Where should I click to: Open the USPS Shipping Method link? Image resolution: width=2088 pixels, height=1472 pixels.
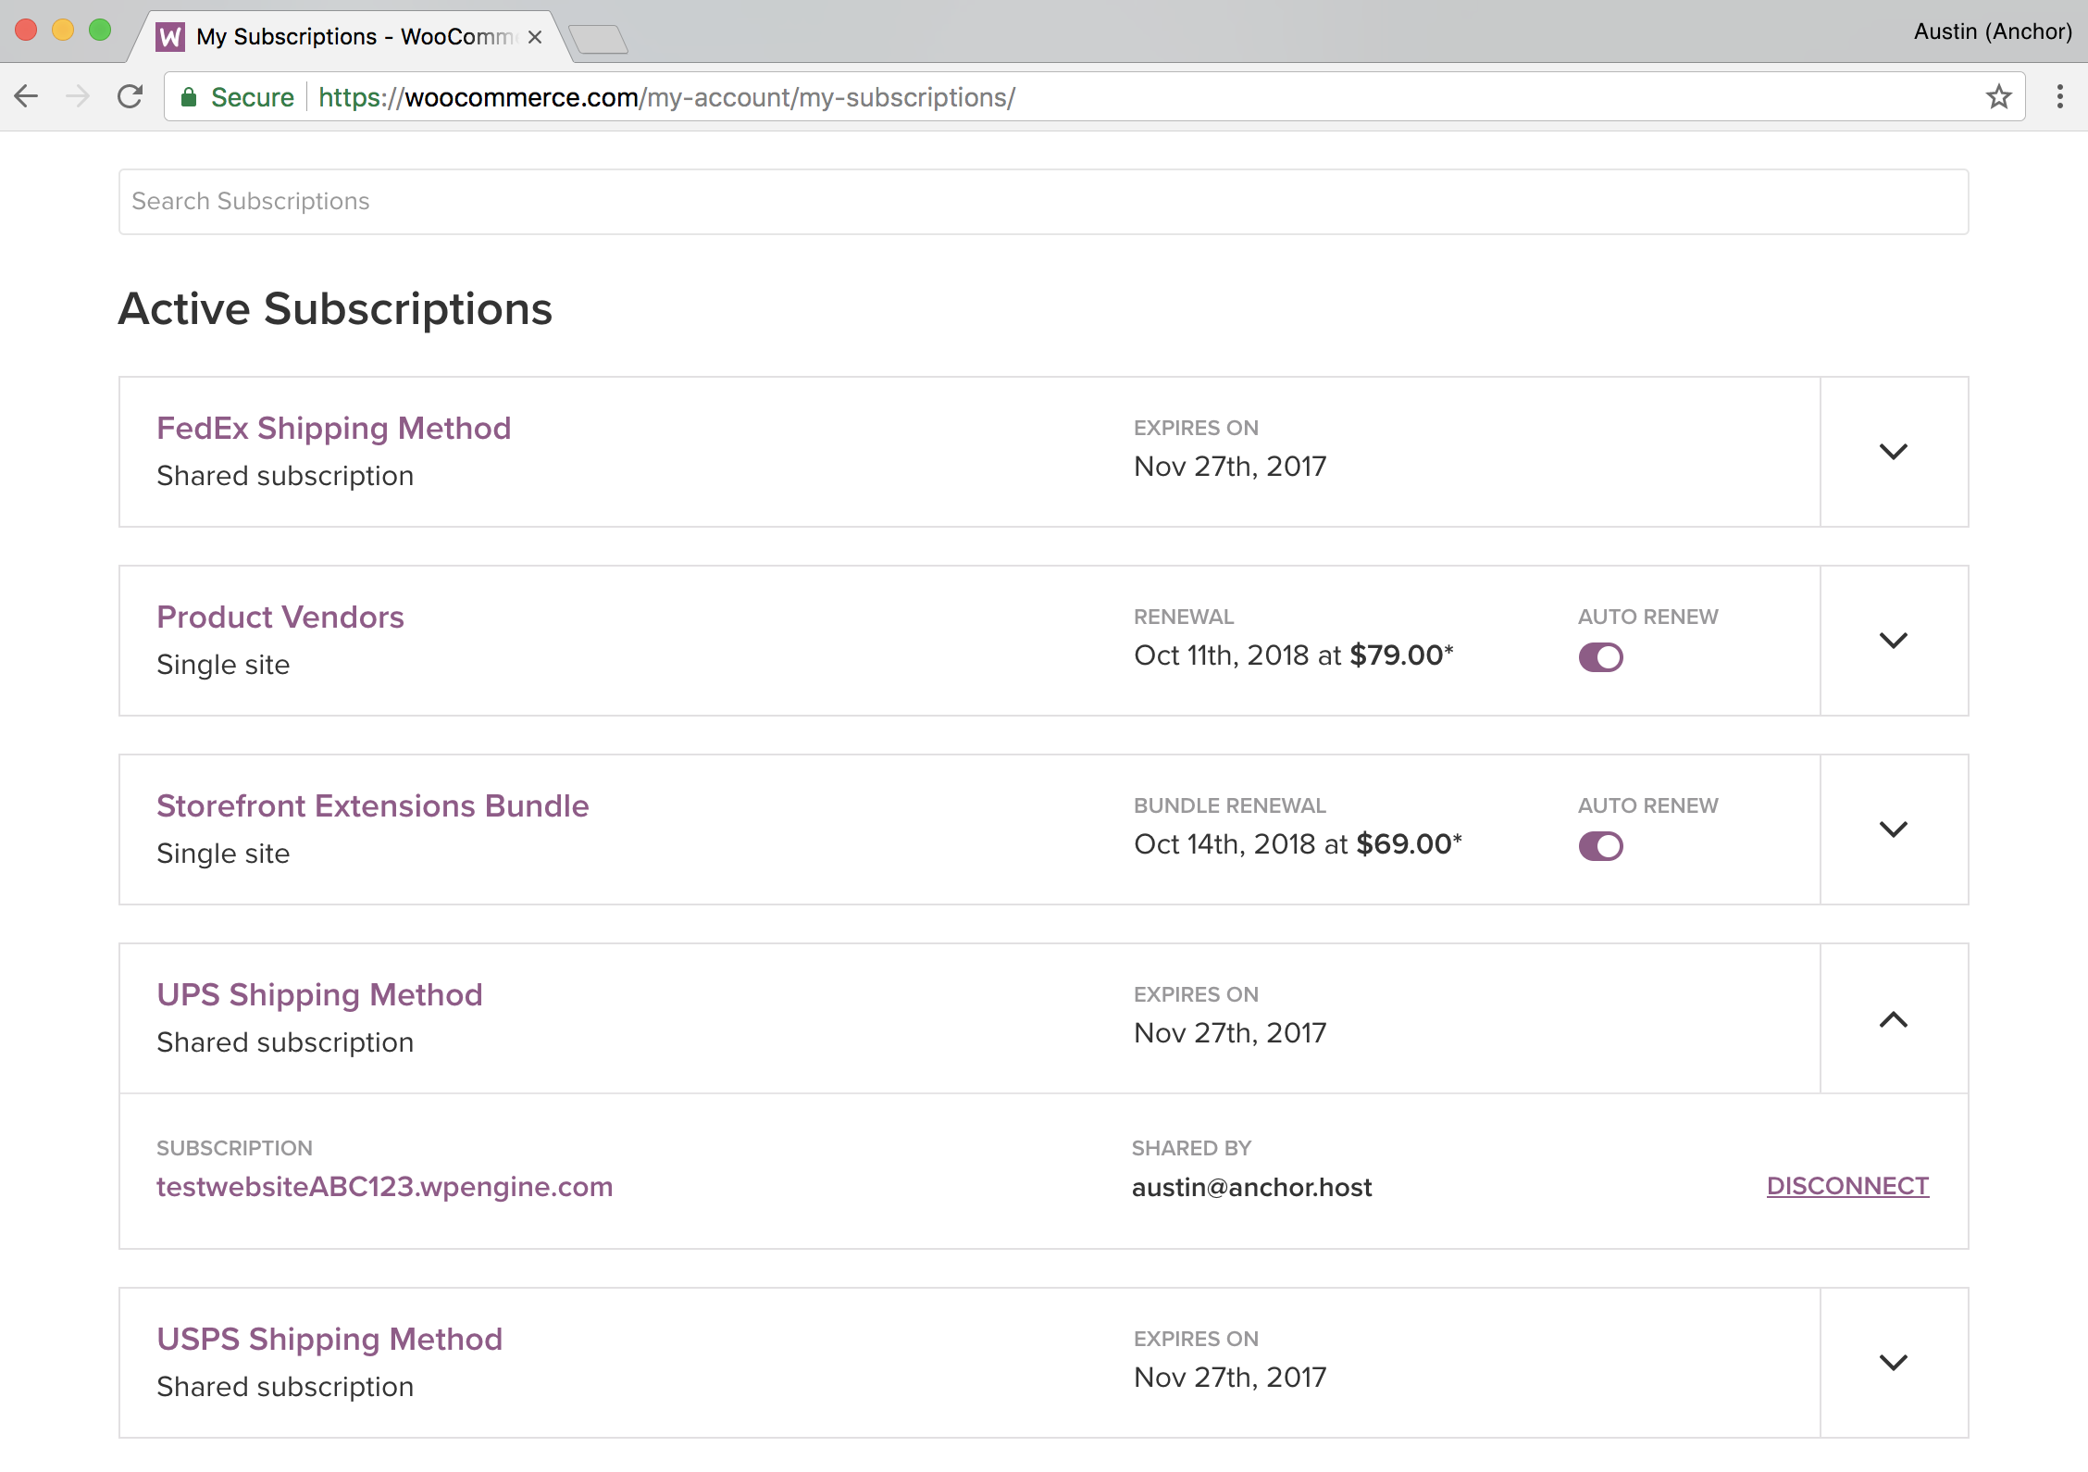[x=329, y=1339]
